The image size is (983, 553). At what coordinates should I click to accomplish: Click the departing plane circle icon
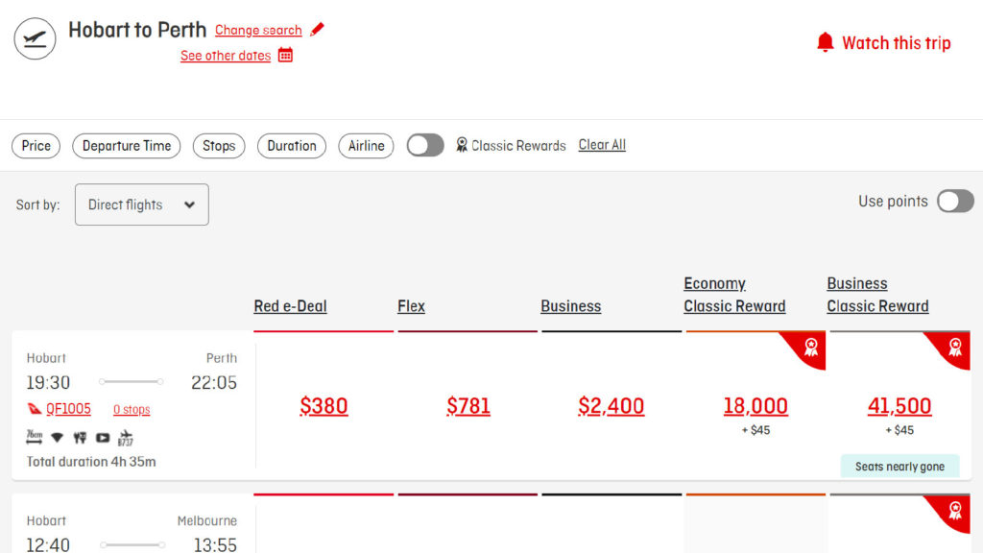[36, 38]
